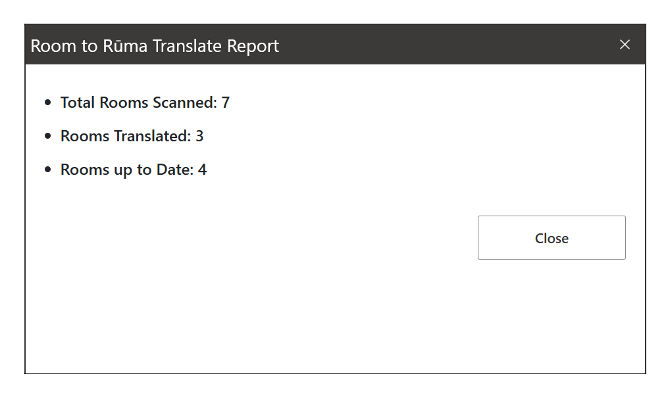Click the bullet beside Rooms Translated

47,135
